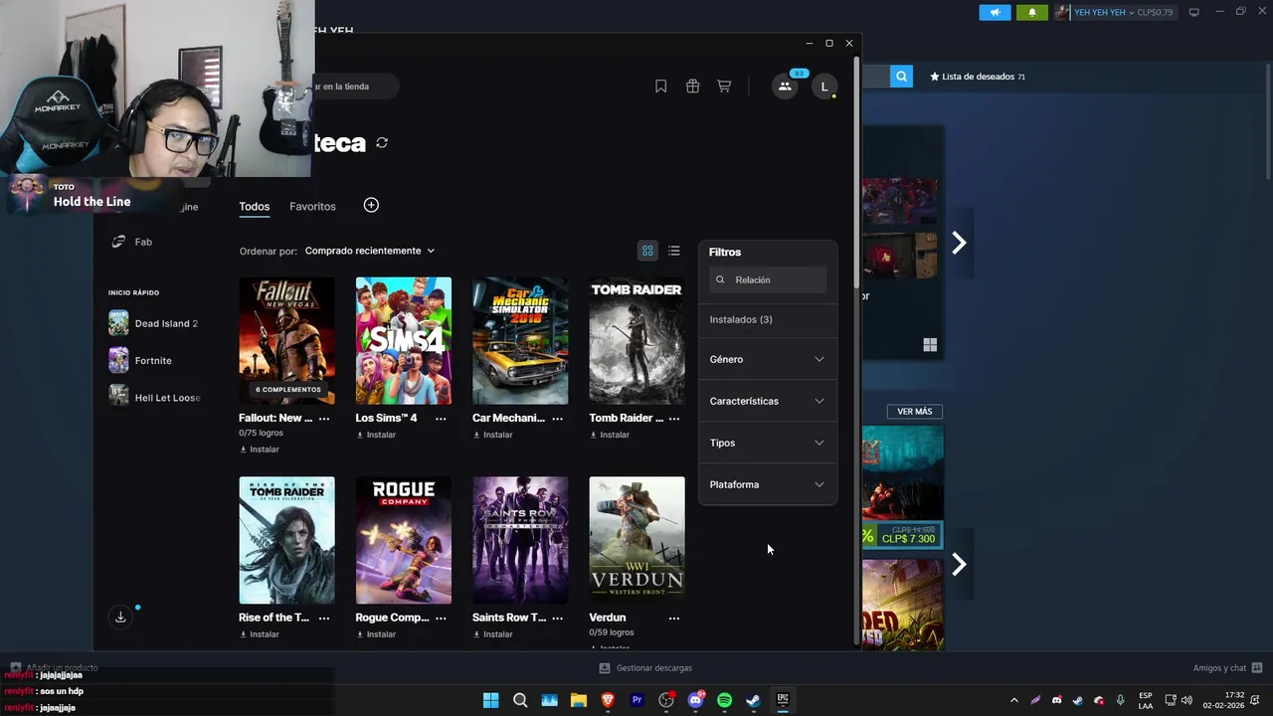Open the friends list icon with badge
Viewport: 1273px width, 716px height.
click(785, 87)
